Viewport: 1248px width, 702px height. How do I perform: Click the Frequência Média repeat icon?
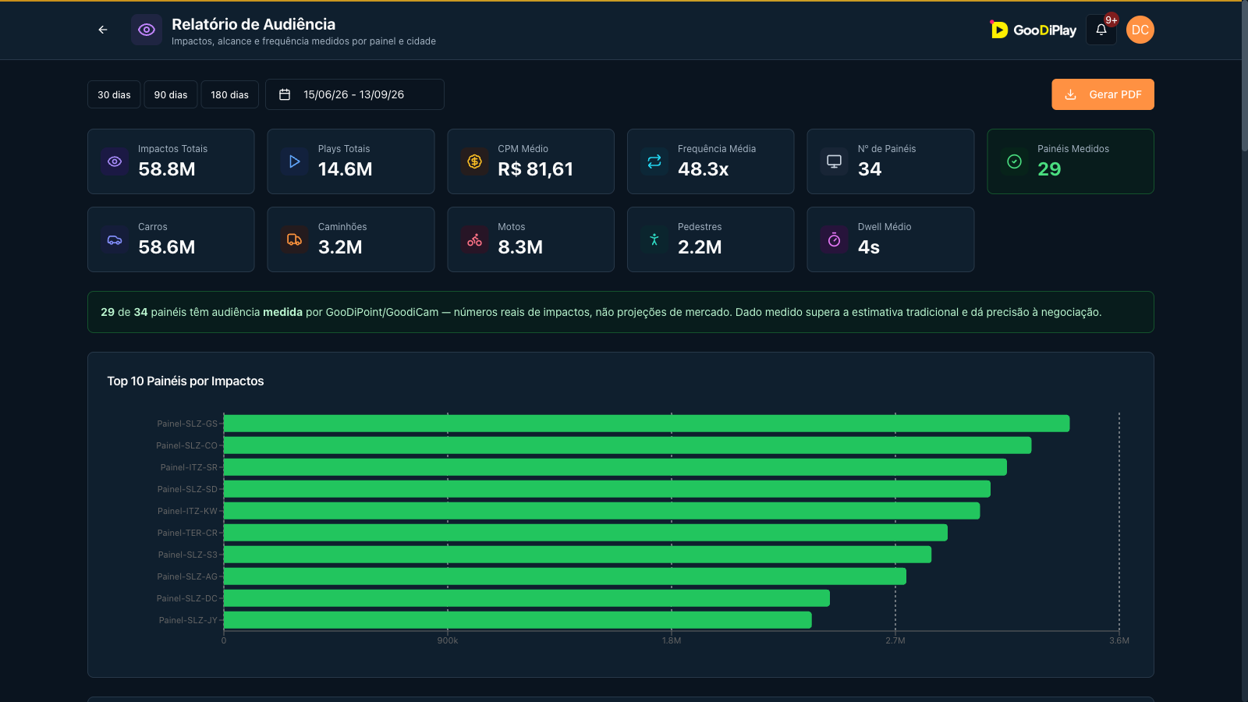[x=654, y=161]
